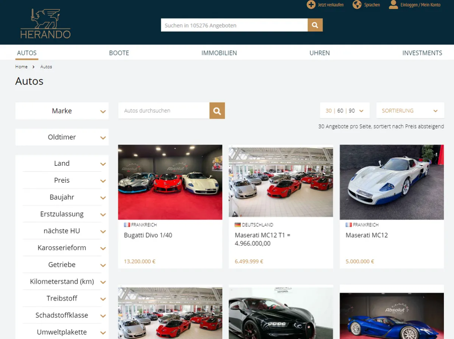Open the Bugatti Divo 1/40 listing title

tap(148, 235)
